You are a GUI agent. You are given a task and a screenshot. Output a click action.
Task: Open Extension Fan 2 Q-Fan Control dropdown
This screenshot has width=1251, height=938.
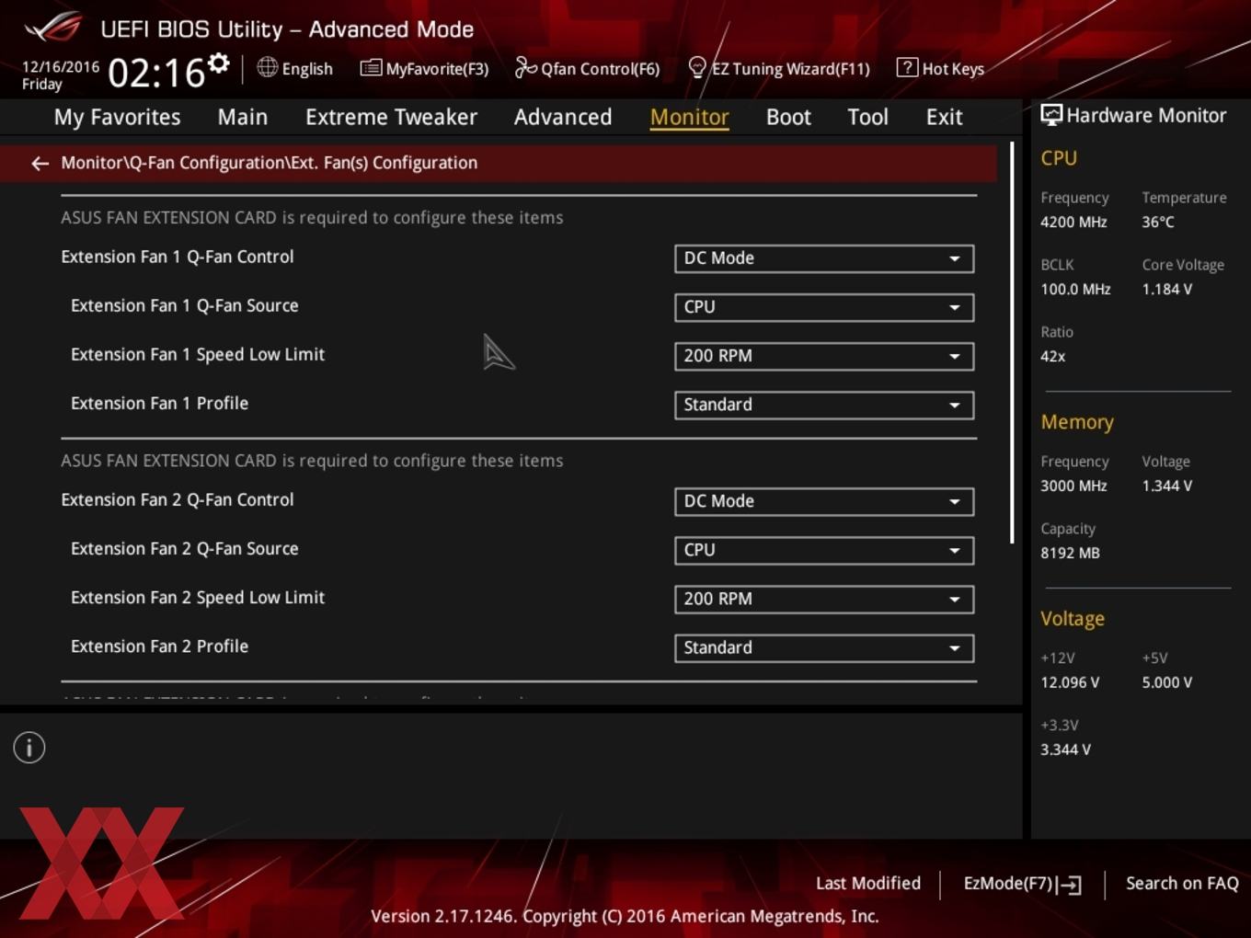coord(824,501)
